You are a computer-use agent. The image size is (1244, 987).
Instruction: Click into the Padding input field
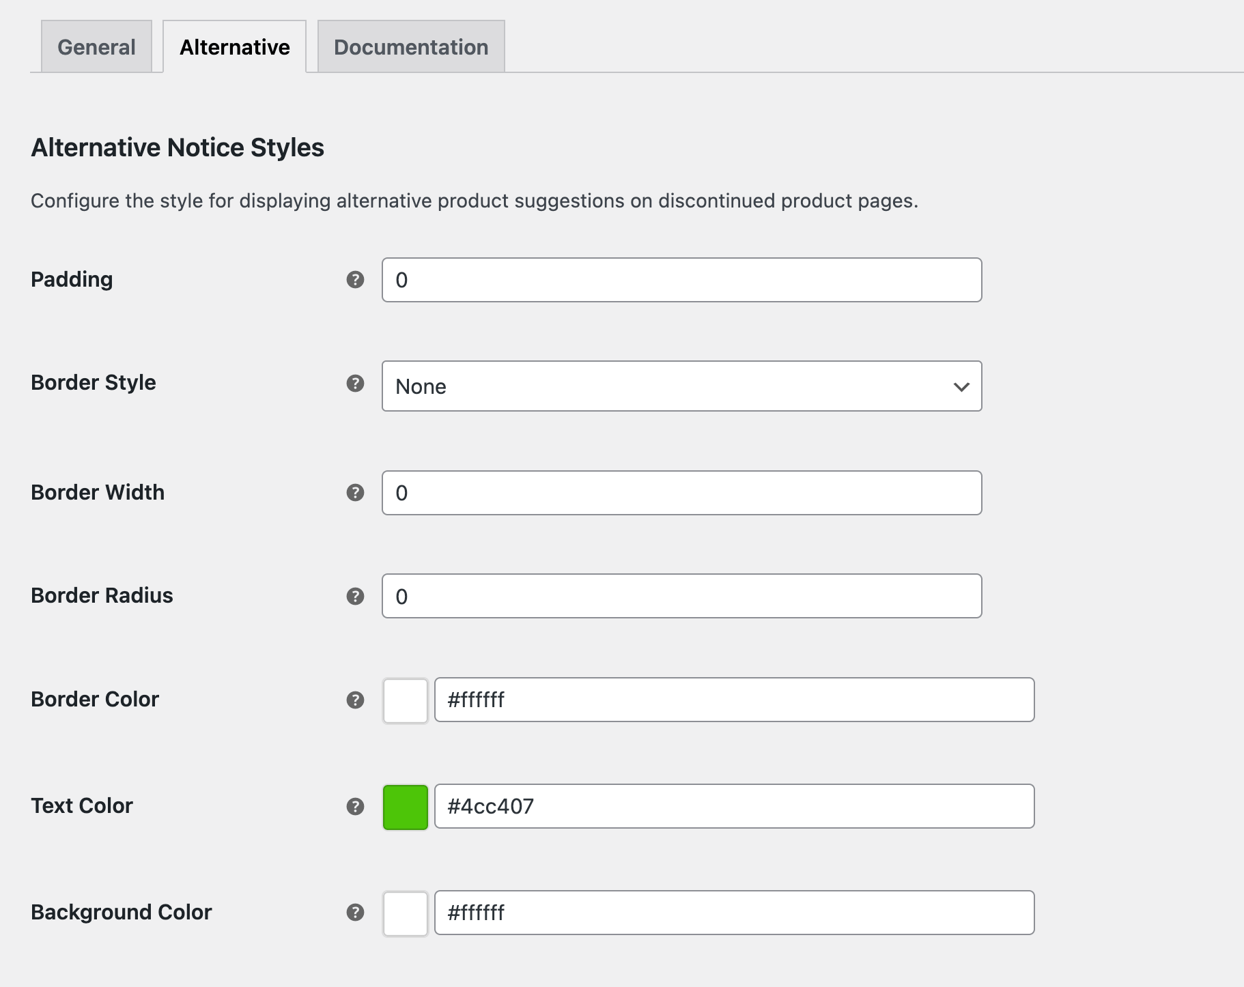(x=681, y=280)
